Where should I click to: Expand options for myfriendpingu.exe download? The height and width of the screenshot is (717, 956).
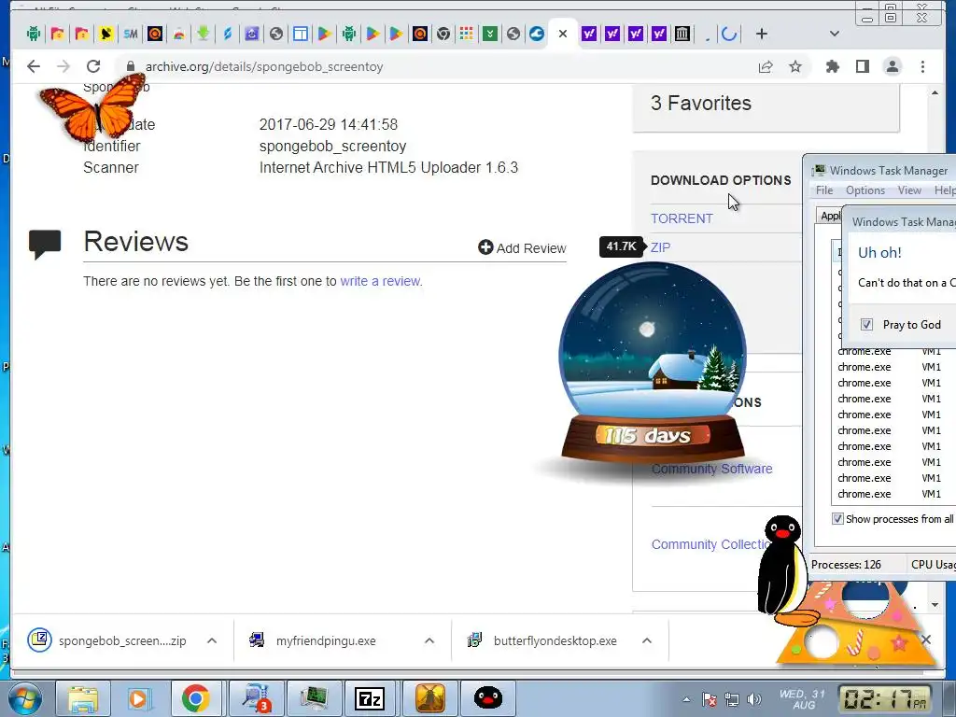[x=429, y=640]
